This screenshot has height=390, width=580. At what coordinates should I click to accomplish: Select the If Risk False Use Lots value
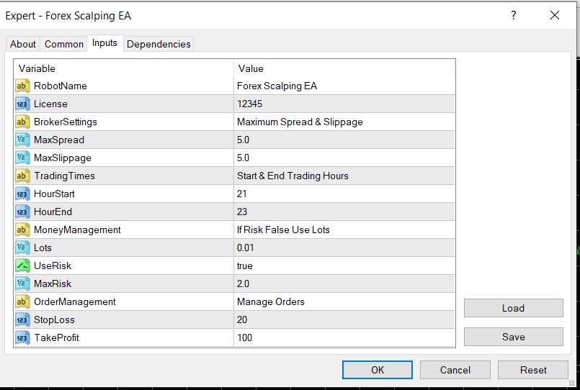click(344, 230)
